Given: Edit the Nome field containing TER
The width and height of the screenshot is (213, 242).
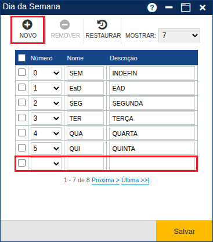Looking at the screenshot, I should tap(85, 118).
